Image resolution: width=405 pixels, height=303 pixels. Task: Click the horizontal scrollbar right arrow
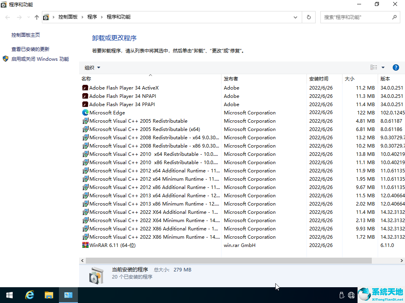[x=402, y=261]
